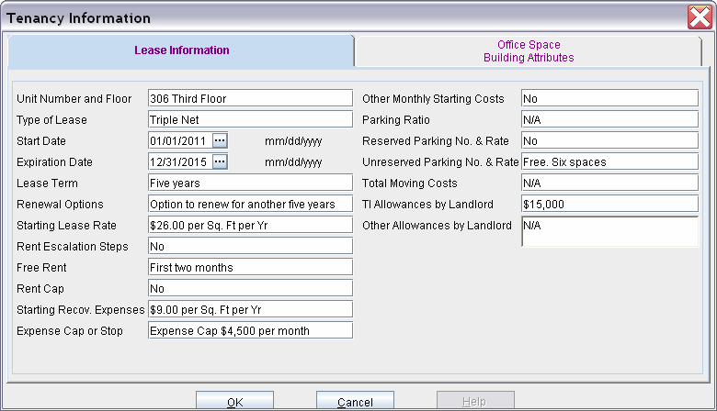Image resolution: width=717 pixels, height=411 pixels.
Task: Edit the Rent Escalation Steps field
Action: [x=251, y=247]
